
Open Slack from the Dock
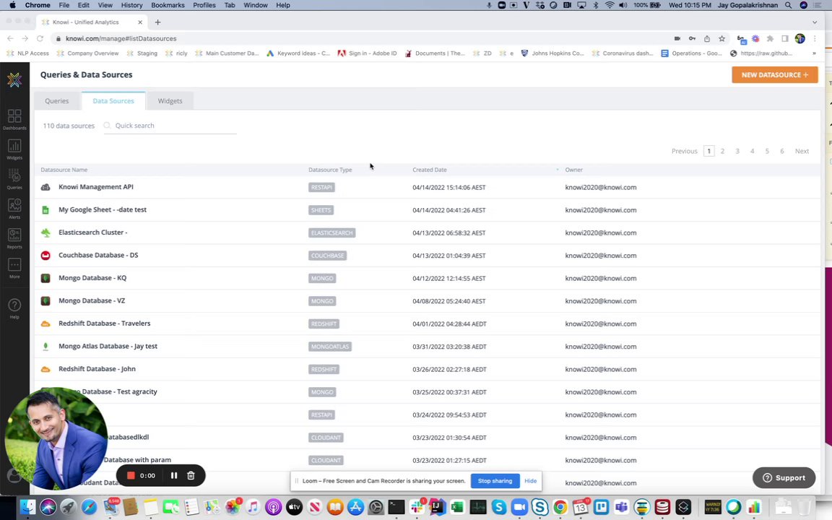[417, 507]
